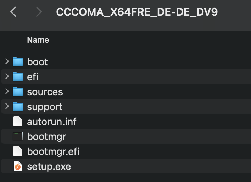Screen dimensions: 251x182
Task: Select the autorun.inf file name
Action: tap(52, 122)
